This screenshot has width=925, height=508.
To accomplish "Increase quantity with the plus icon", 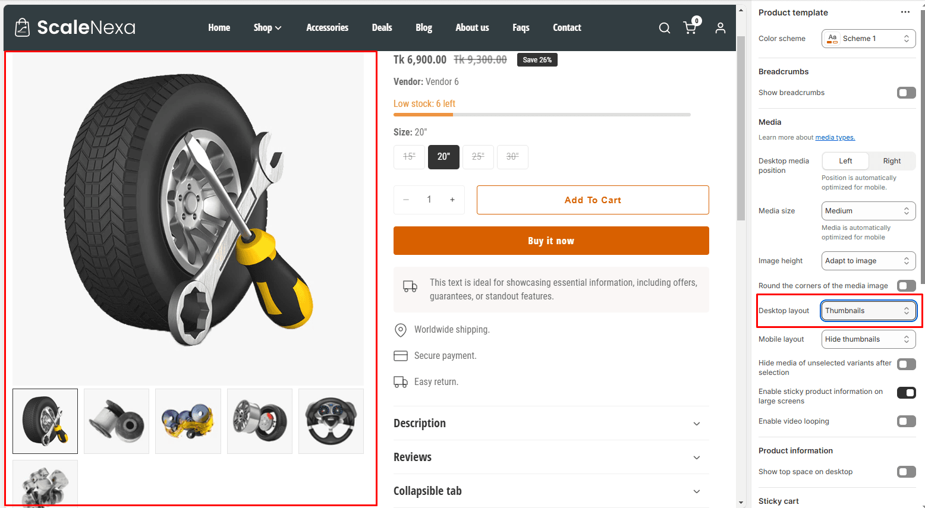I will coord(452,200).
